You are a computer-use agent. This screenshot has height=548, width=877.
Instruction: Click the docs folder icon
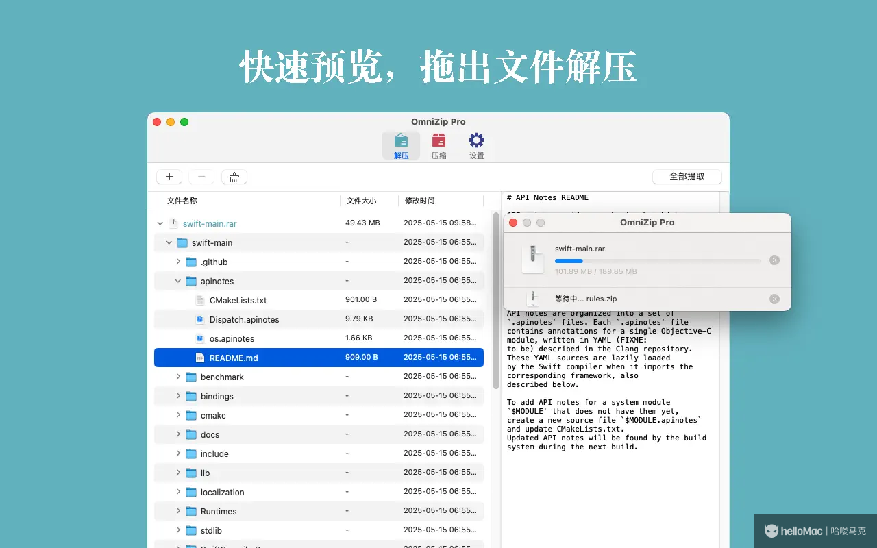click(x=191, y=434)
